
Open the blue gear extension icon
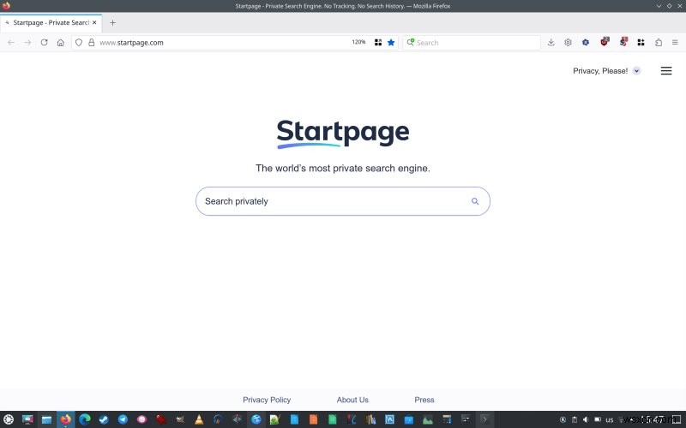pyautogui.click(x=586, y=42)
